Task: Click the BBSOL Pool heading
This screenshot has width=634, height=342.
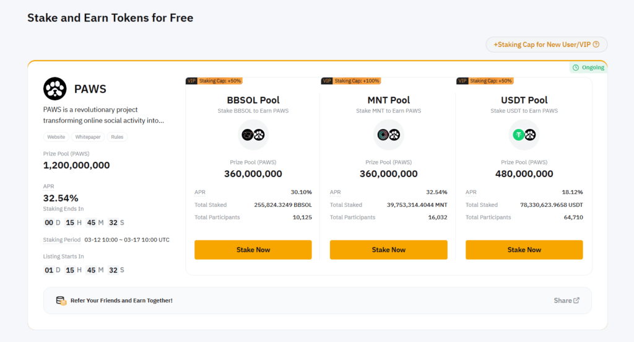Action: click(253, 100)
